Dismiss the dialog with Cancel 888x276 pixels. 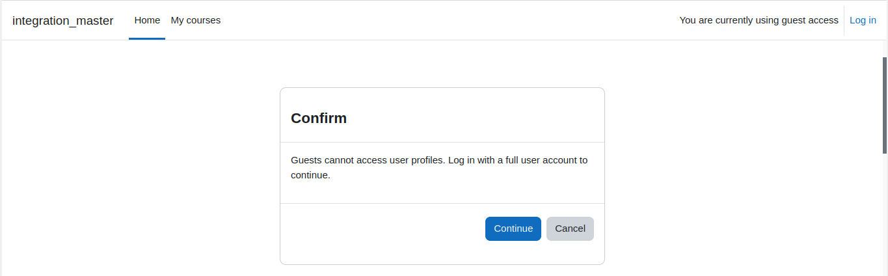tap(570, 228)
